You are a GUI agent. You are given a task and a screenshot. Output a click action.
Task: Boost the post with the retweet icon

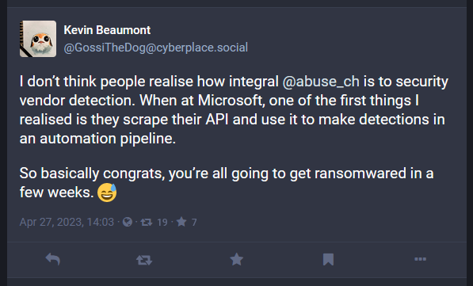tap(144, 260)
